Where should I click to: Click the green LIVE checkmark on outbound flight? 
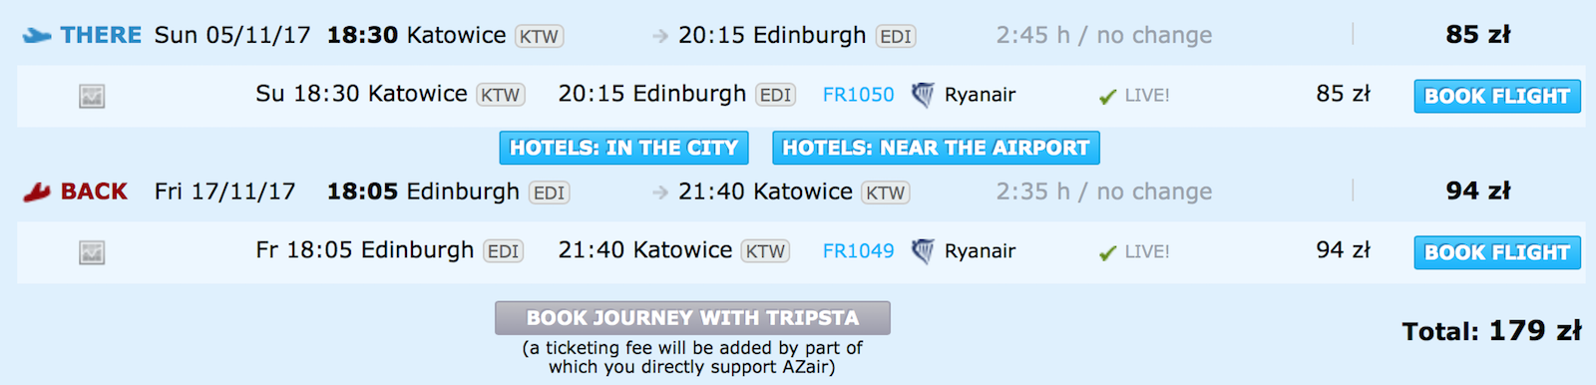pyautogui.click(x=1107, y=97)
